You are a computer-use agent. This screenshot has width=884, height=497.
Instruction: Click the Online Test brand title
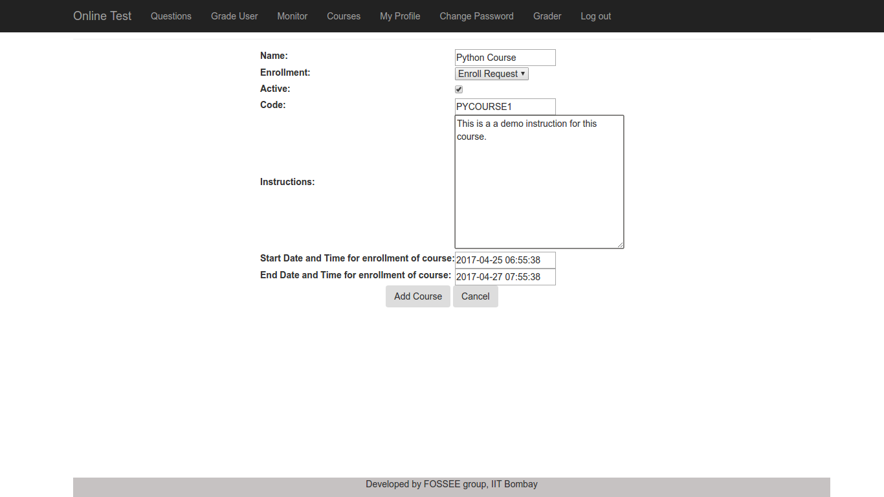102,16
